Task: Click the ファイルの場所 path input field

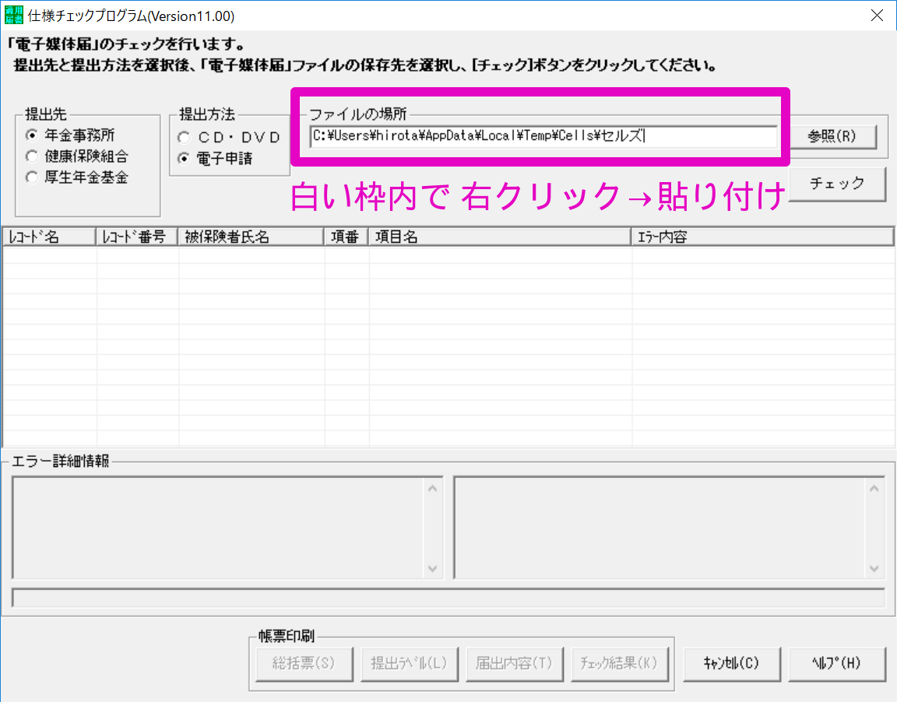Action: coord(543,136)
